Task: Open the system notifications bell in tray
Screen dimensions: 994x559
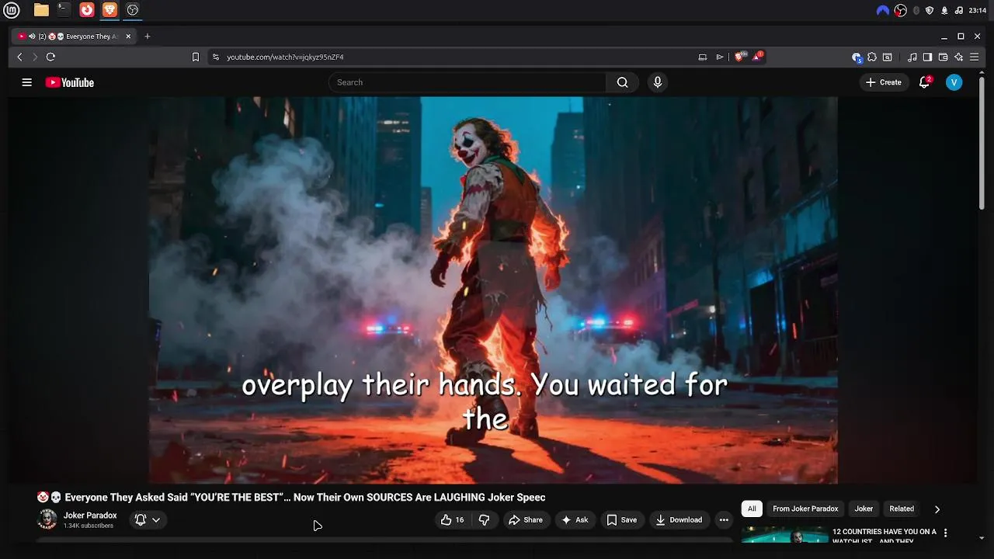Action: click(944, 10)
